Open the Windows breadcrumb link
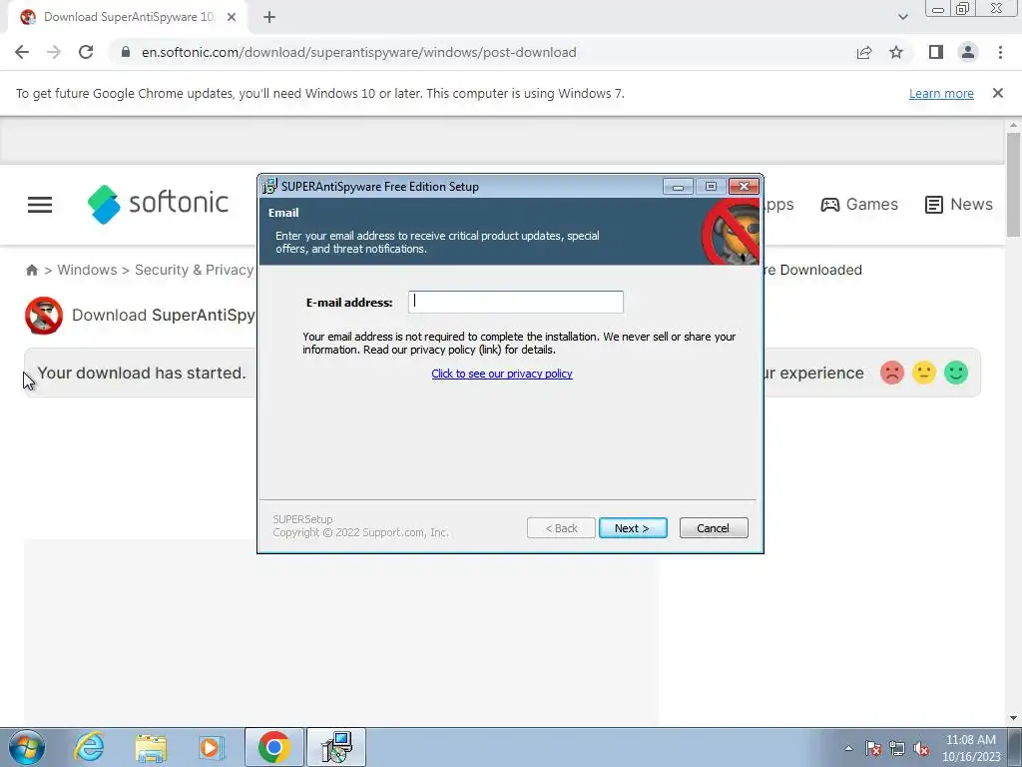 pos(88,270)
